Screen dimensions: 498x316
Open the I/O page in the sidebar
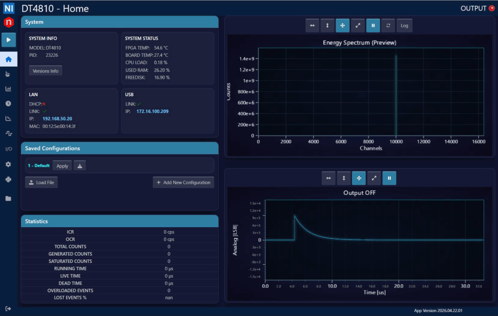(x=9, y=149)
